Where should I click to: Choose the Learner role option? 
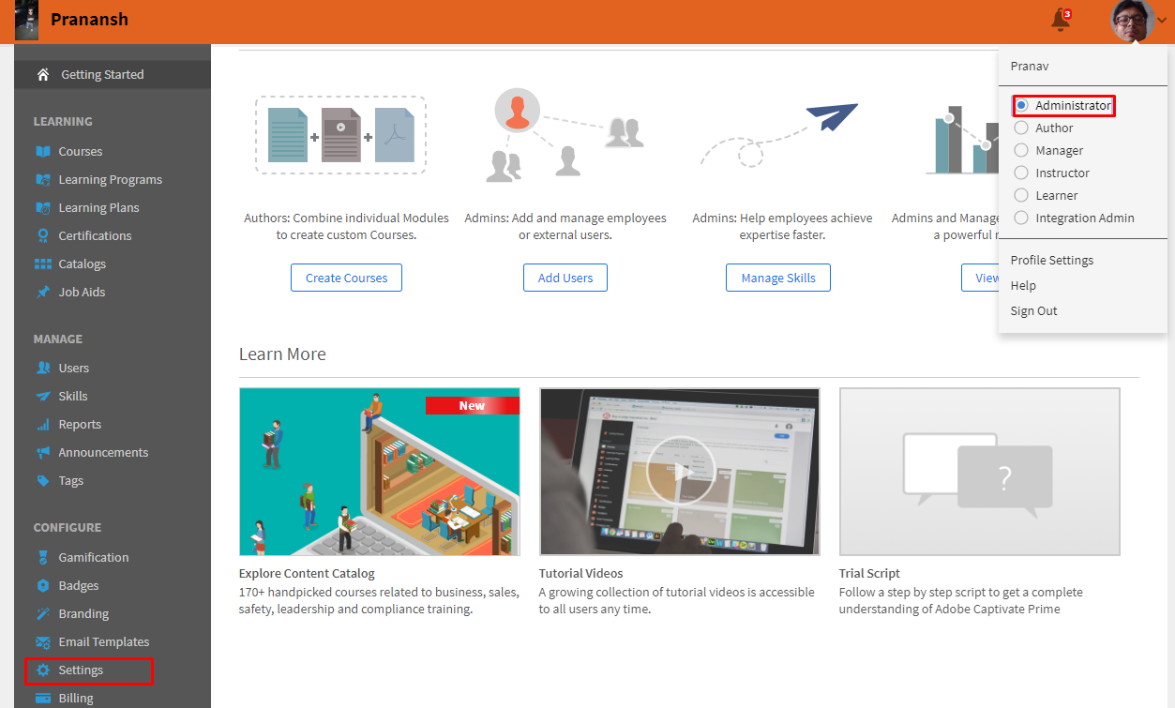click(x=1021, y=195)
